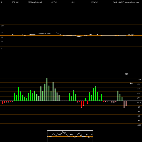Image resolution: width=142 pixels, height=142 pixels.
Task: Click the 80 label on the MR axis
Action: pos(139,84)
